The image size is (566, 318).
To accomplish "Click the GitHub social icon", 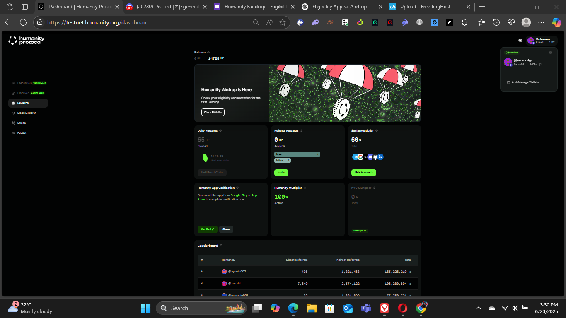I will click(375, 157).
